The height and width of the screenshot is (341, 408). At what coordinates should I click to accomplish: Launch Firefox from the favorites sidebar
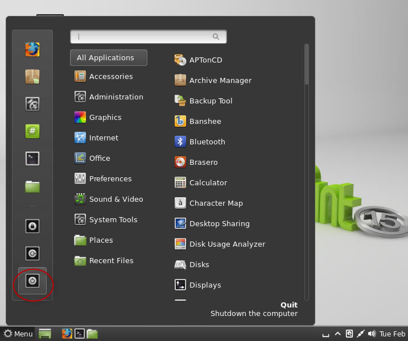coord(32,49)
